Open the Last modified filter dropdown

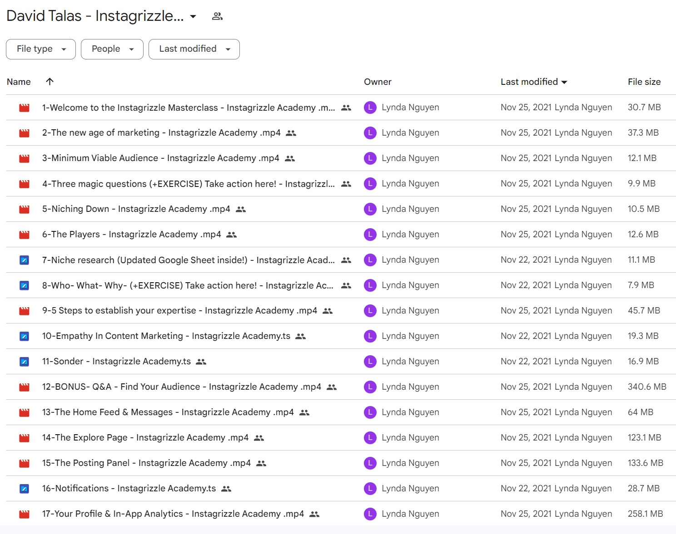(194, 49)
